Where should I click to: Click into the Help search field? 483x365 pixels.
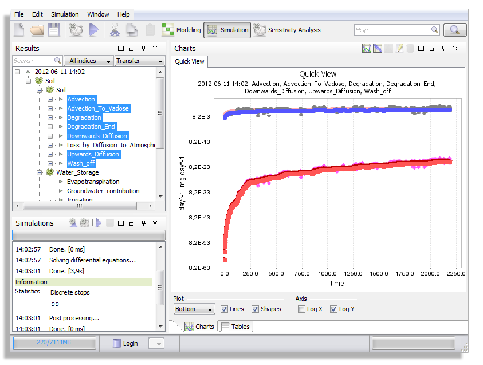tap(396, 30)
